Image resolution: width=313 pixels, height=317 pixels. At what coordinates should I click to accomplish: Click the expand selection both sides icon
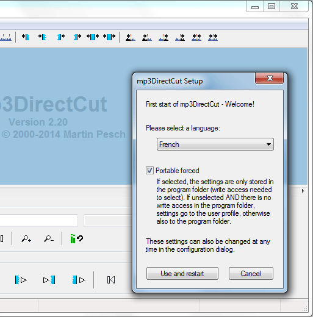click(93, 37)
